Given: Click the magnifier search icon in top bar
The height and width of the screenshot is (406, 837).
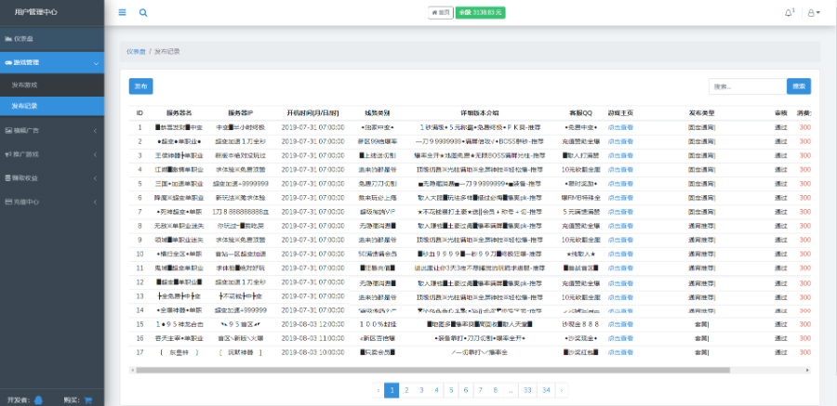Looking at the screenshot, I should click(x=143, y=13).
